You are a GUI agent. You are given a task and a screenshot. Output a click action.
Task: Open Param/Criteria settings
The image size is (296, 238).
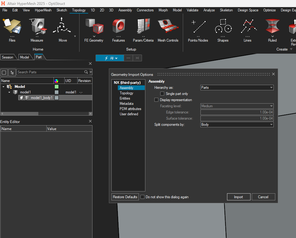[143, 27]
